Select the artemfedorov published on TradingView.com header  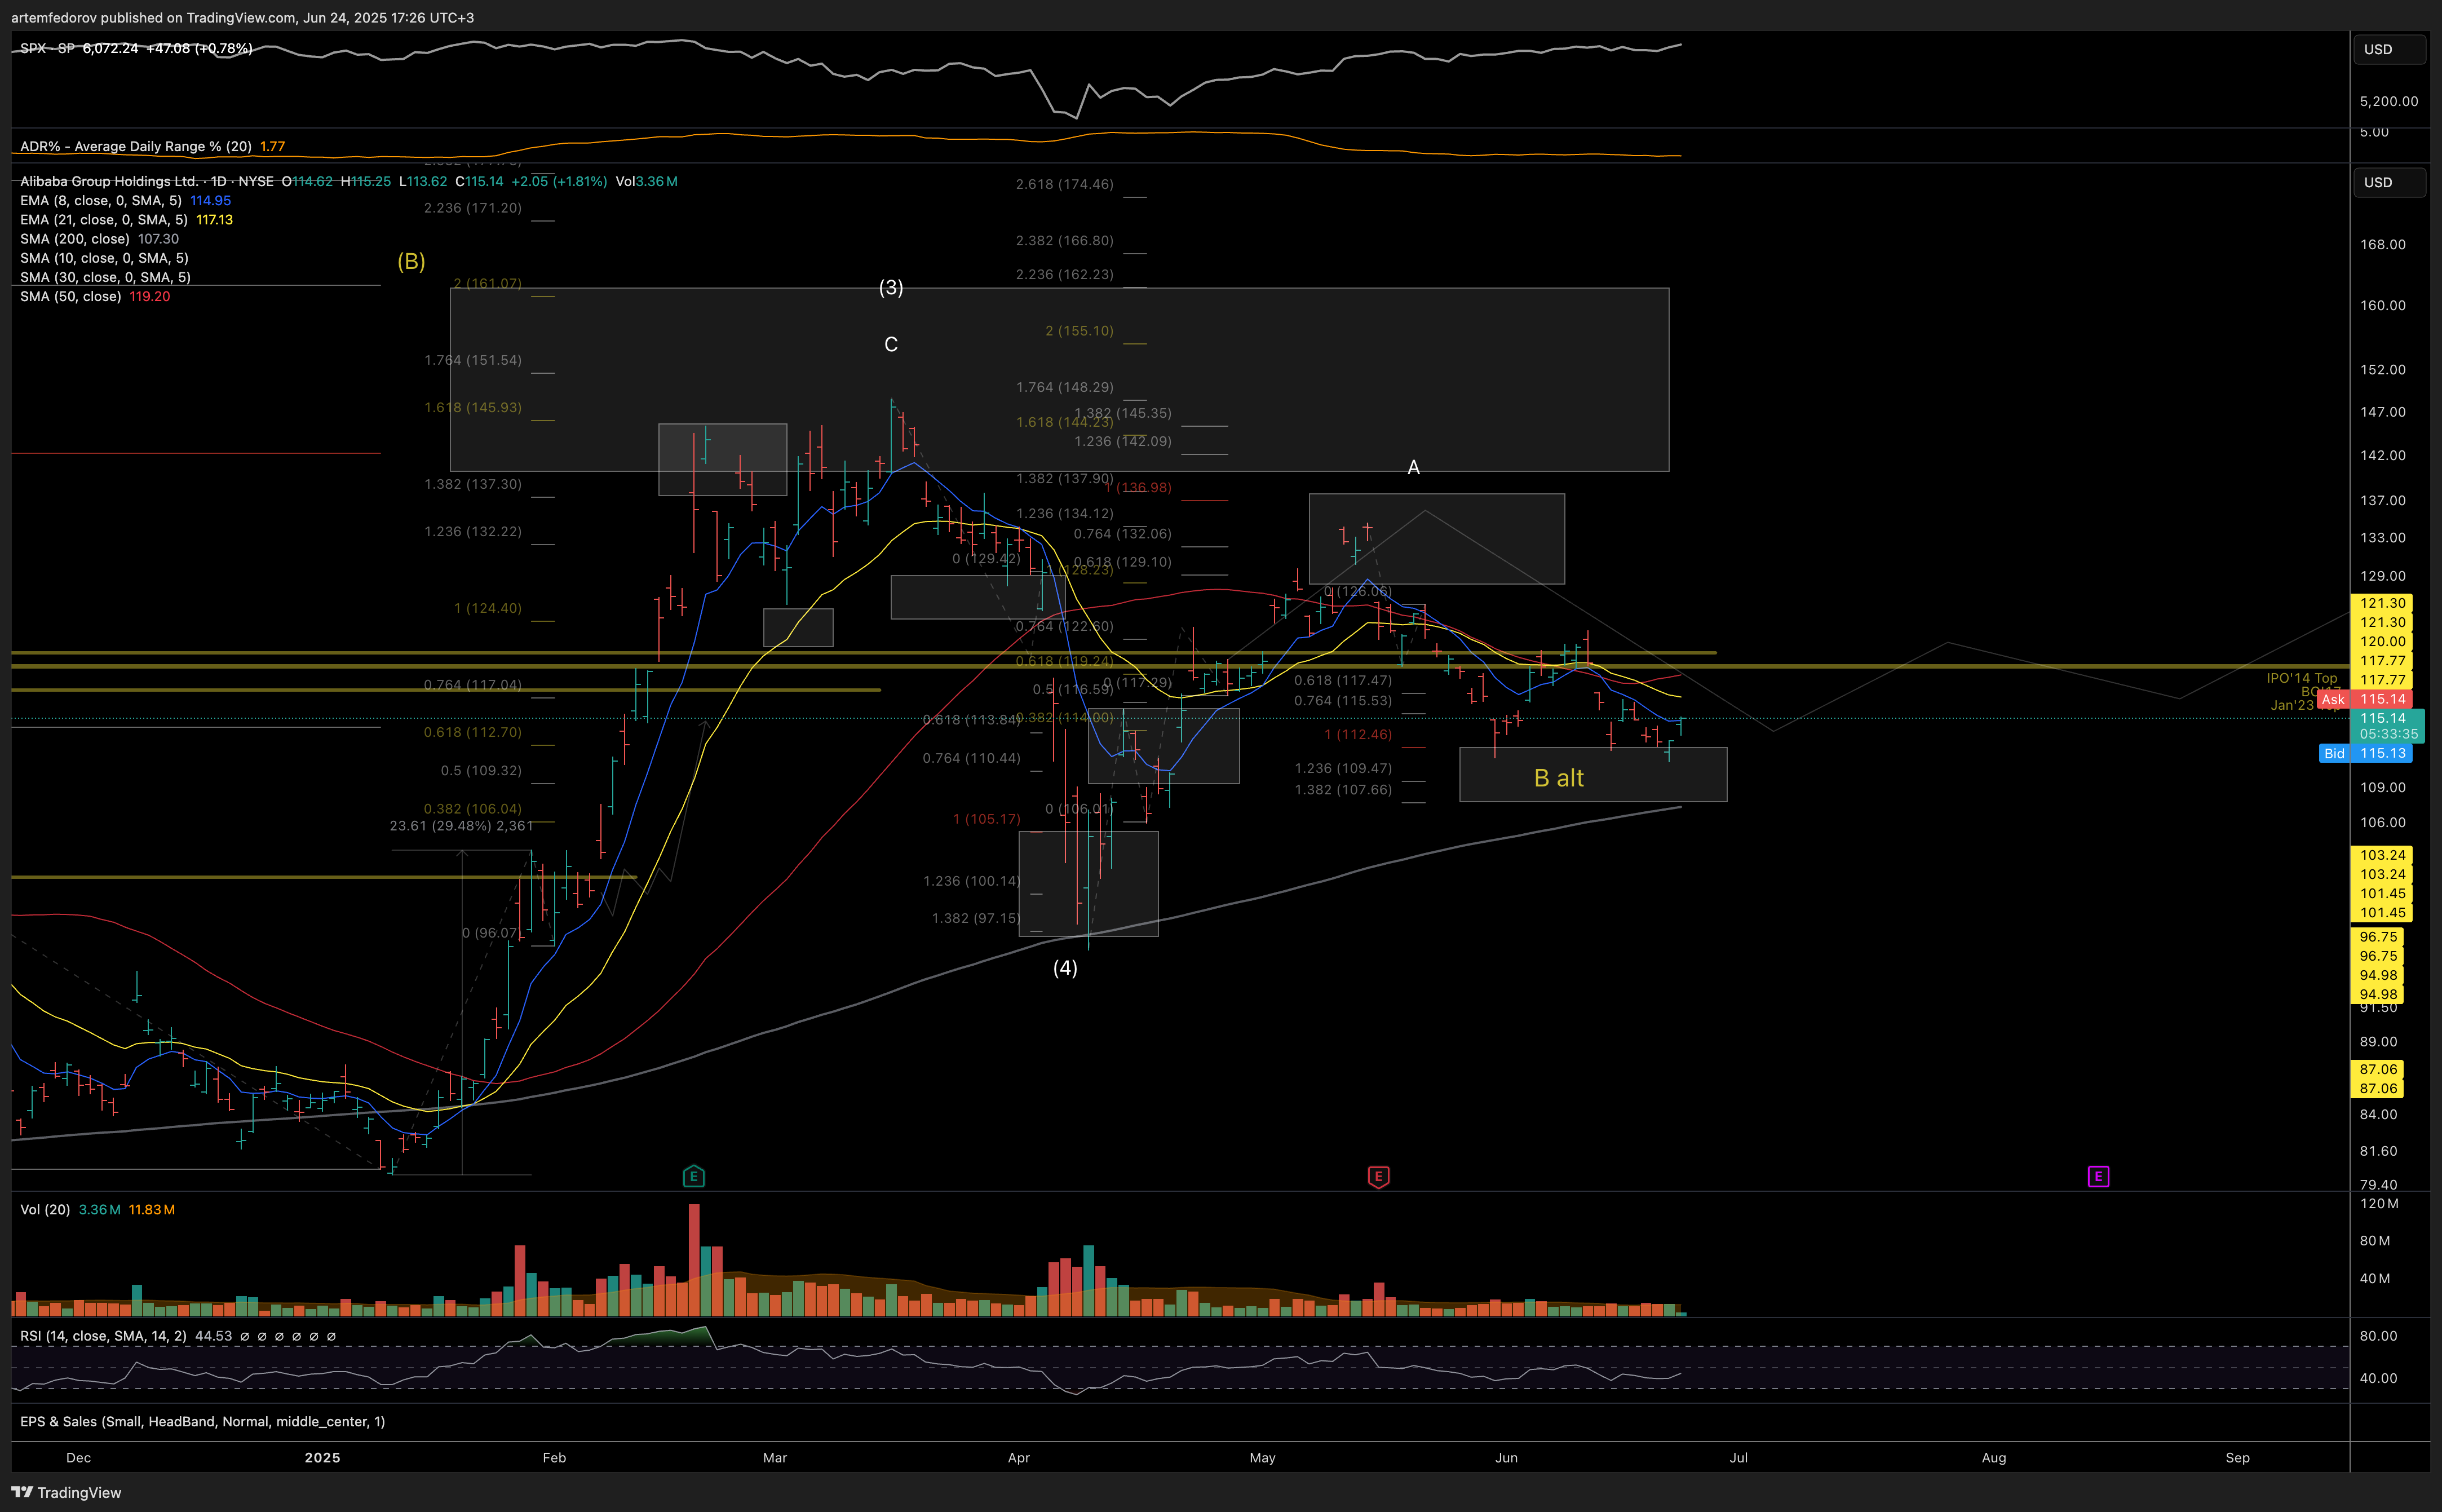(x=243, y=17)
